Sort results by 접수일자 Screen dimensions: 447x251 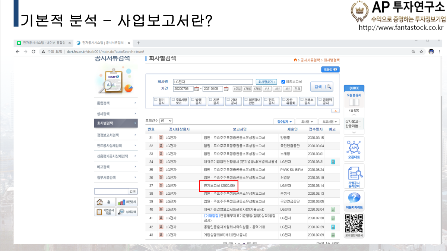point(284,122)
